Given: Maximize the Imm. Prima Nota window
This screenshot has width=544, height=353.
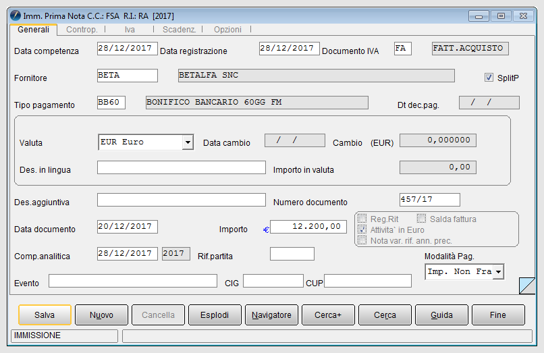Looking at the screenshot, I should 501,16.
